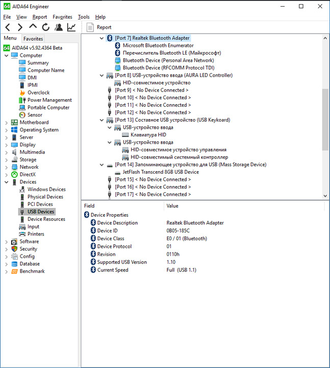This screenshot has height=368, width=330.
Task: Click the keyboard icon beside Клавиатура HID
Action: pos(125,135)
